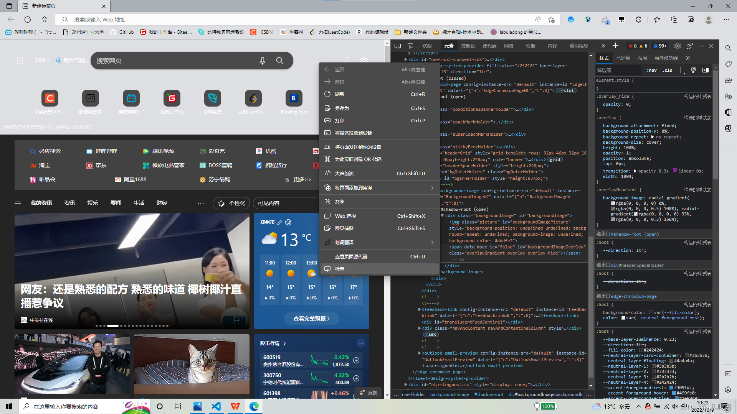Choose 查看页面源代码 from the context menu

coord(380,256)
